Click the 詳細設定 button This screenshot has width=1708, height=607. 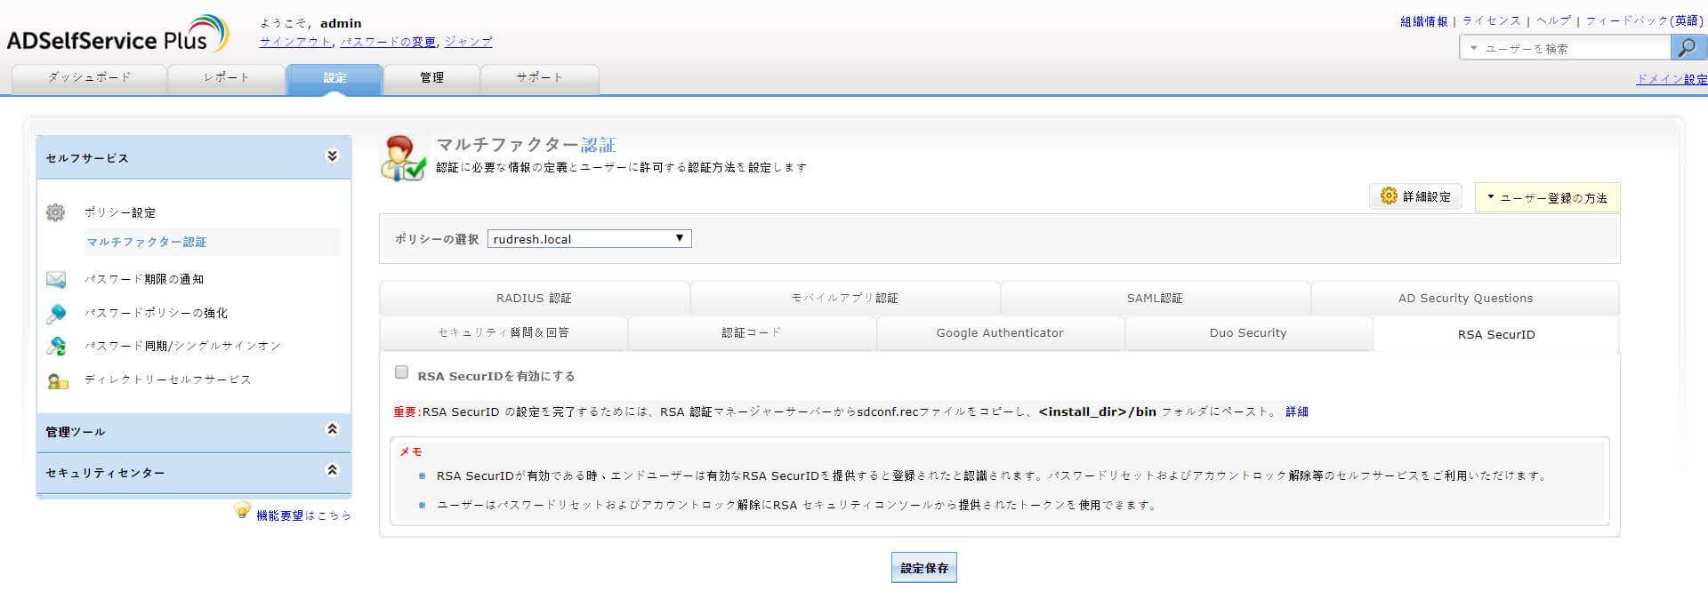pyautogui.click(x=1415, y=196)
